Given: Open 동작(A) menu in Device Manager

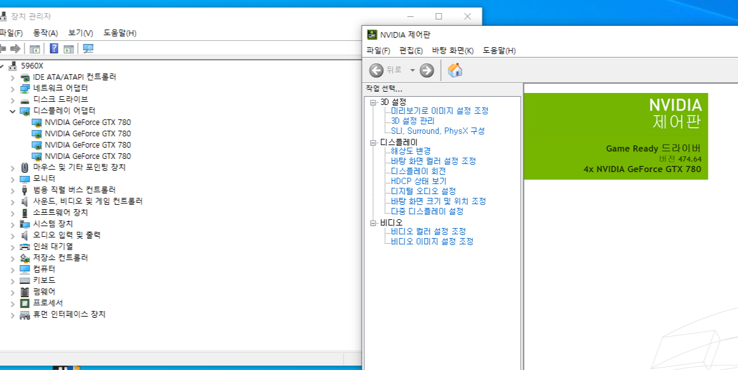Looking at the screenshot, I should click(45, 33).
